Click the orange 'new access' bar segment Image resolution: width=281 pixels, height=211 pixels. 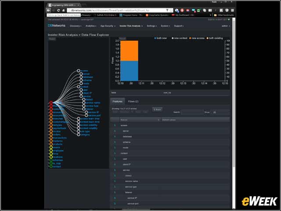[x=129, y=51]
